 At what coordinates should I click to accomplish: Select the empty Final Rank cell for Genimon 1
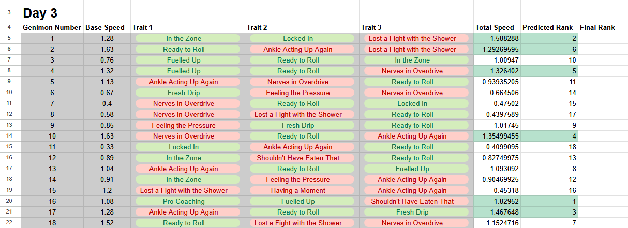(x=603, y=39)
